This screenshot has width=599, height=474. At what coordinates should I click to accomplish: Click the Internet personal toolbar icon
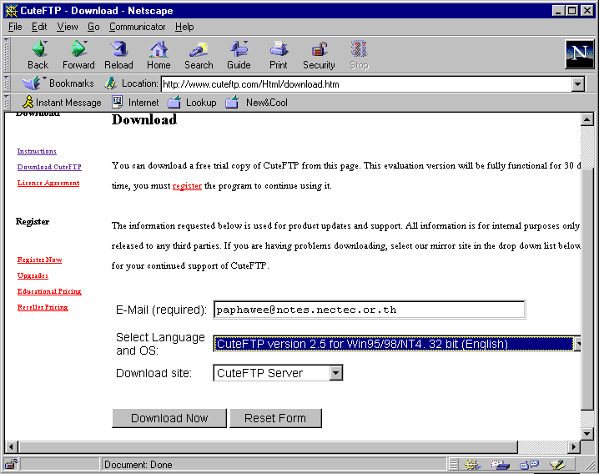pos(118,102)
